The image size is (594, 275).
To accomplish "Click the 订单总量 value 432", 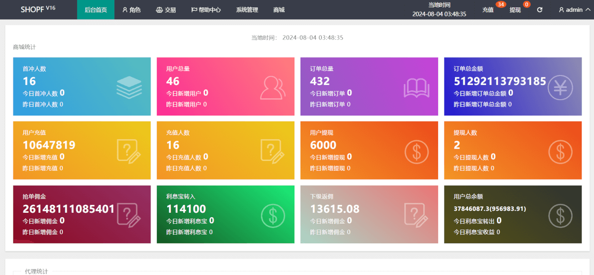I will [320, 81].
